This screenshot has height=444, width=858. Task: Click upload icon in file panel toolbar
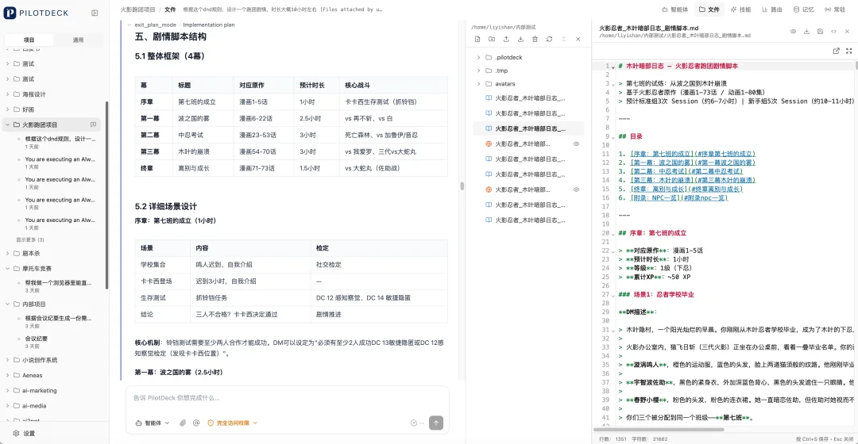(x=506, y=40)
